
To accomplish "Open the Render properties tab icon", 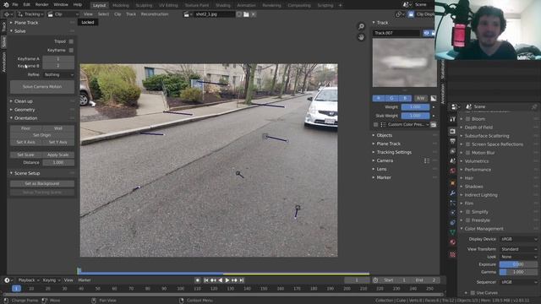I will coord(452,132).
